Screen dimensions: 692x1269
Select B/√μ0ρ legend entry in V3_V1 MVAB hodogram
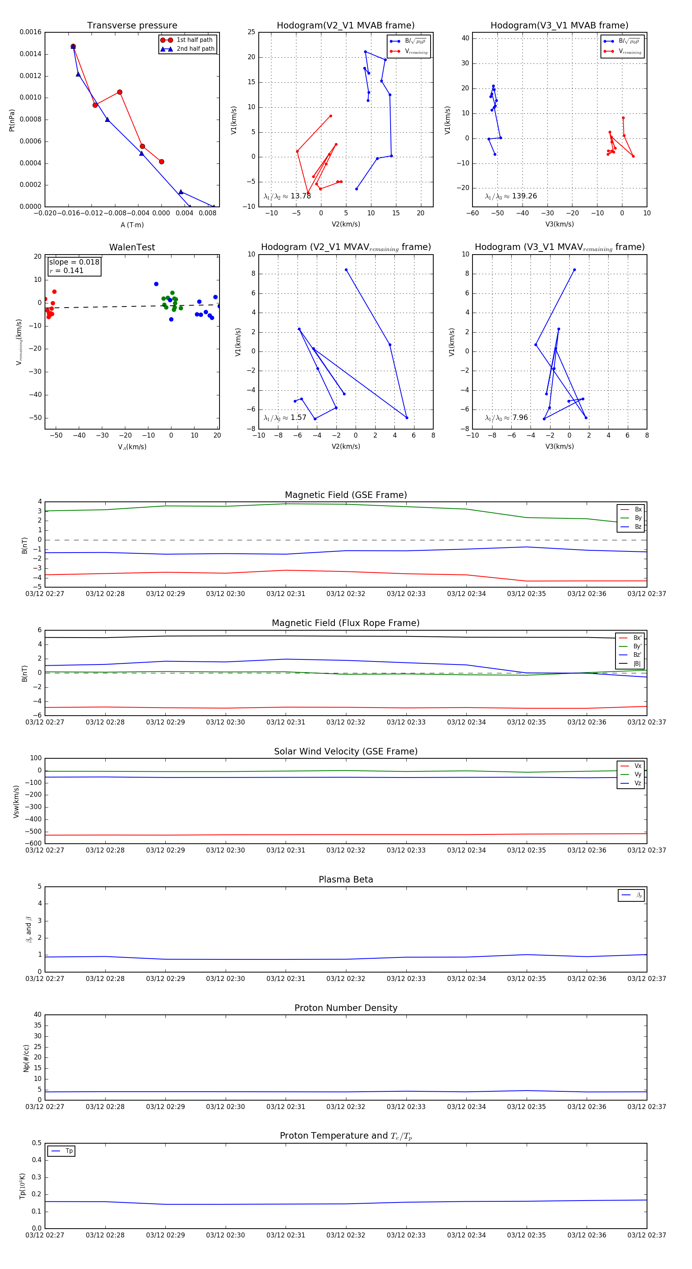tap(622, 42)
